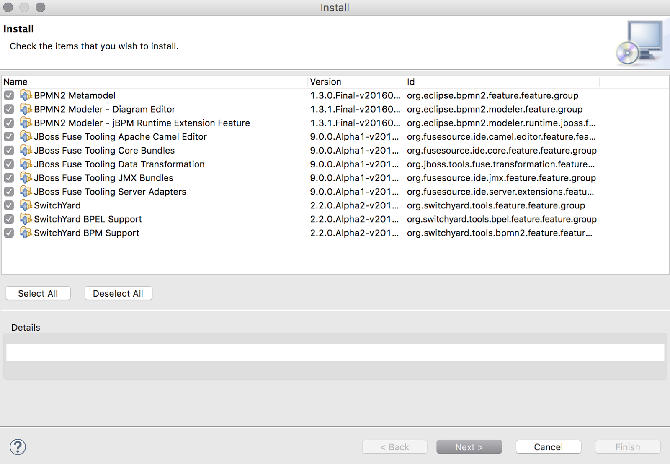Click the feature icon beside JBoss Fuse Tooling Data Transformation

pyautogui.click(x=26, y=164)
